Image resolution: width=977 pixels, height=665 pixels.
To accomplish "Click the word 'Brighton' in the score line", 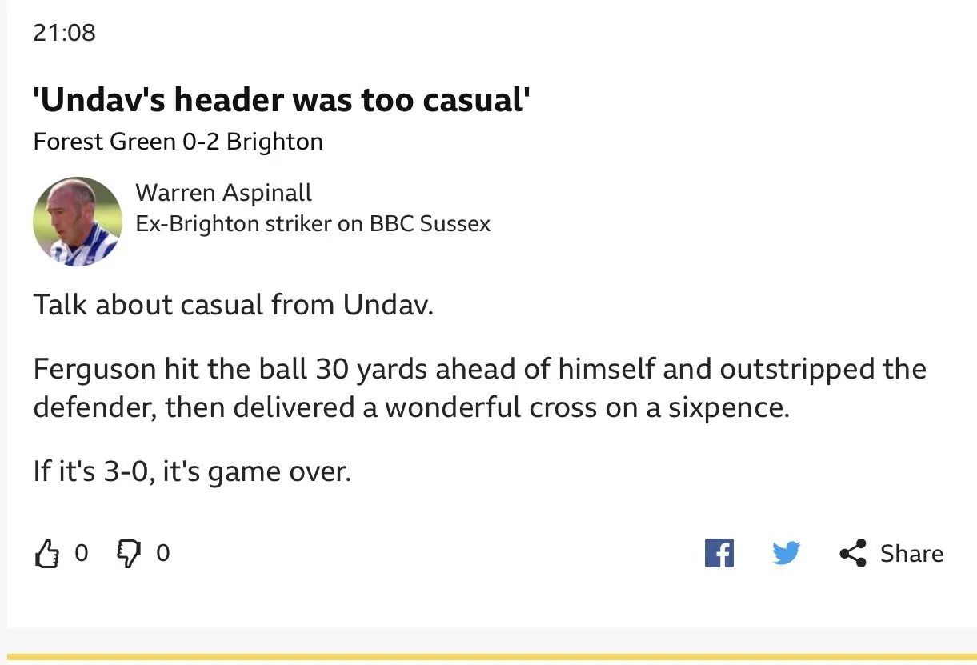I will click(274, 142).
